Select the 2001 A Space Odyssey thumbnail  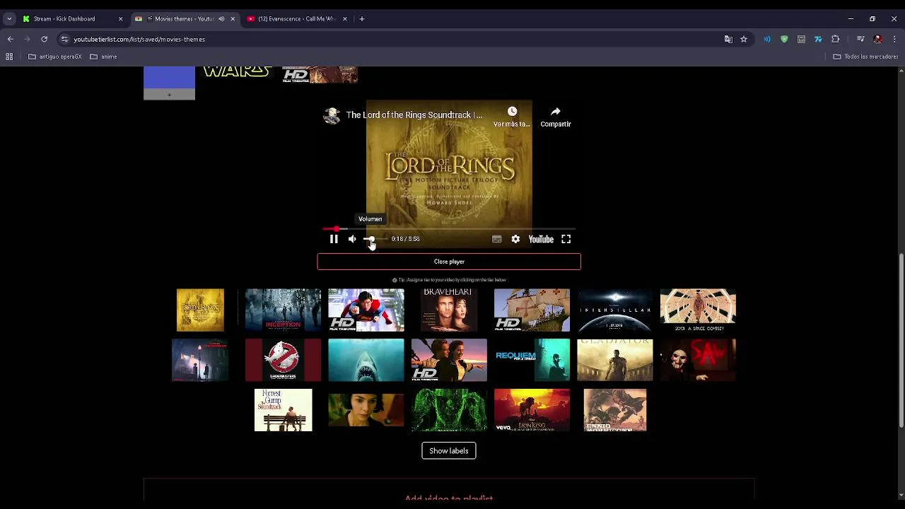[x=698, y=310]
